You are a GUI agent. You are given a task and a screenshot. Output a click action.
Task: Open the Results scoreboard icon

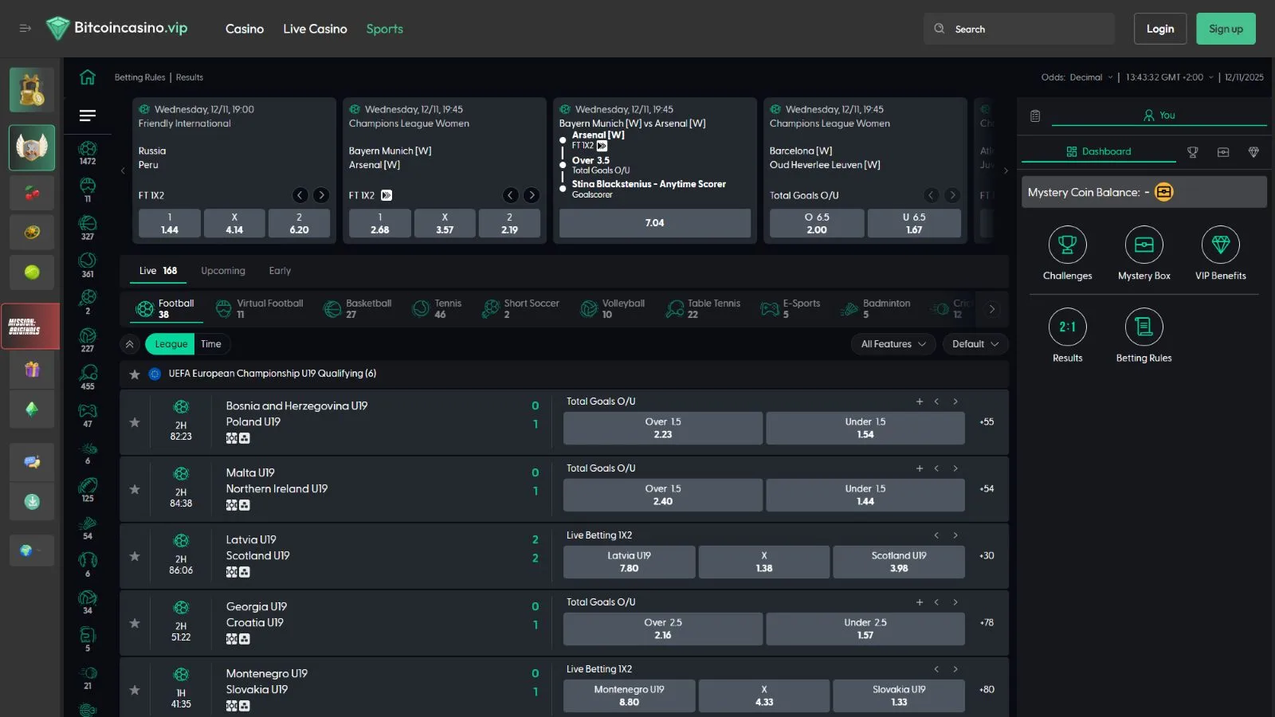point(1067,327)
